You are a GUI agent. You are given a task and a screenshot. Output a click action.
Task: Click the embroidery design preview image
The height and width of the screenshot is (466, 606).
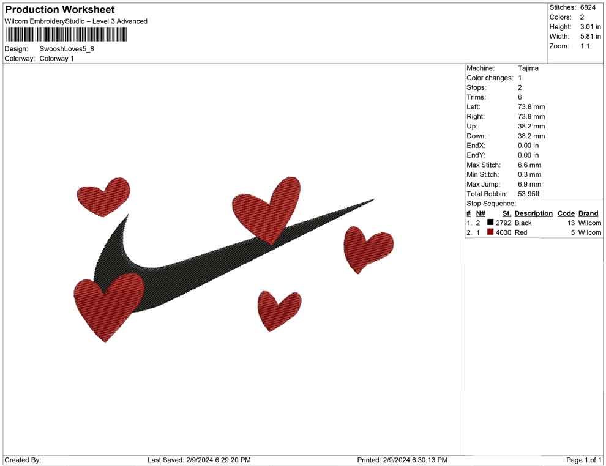(233, 259)
